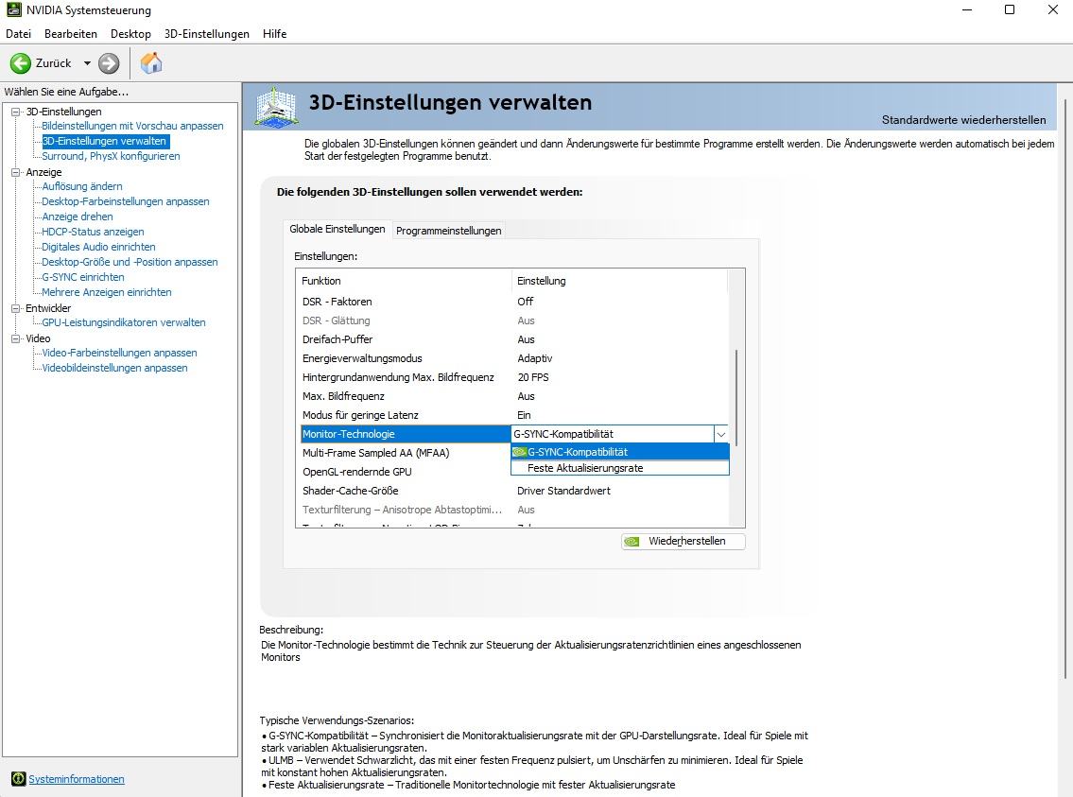Select the Energieverwaltungsmodus row
Screen dimensions: 1073x797
[514, 358]
